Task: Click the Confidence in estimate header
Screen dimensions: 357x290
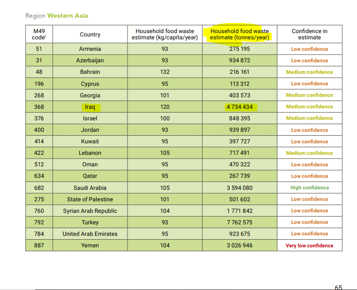Action: click(x=309, y=34)
